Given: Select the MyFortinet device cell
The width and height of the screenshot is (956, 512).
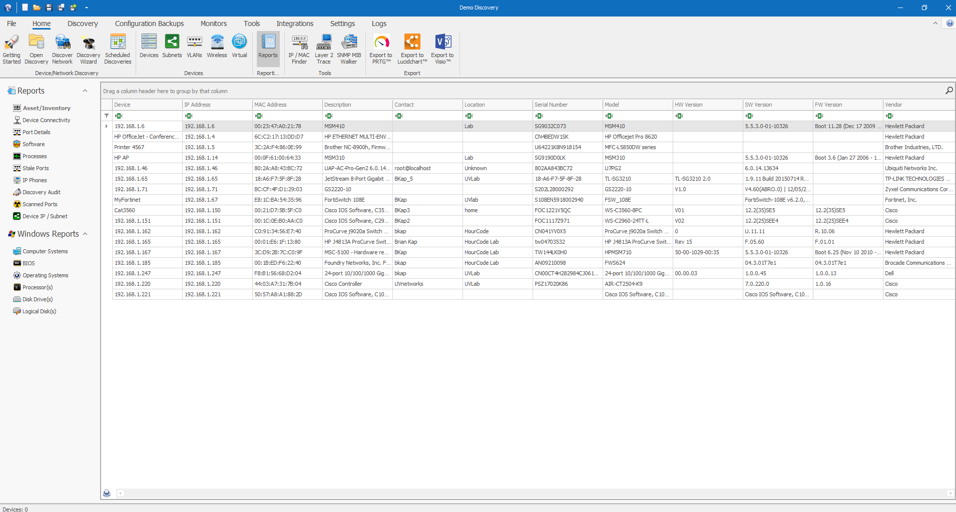Looking at the screenshot, I should (x=147, y=200).
